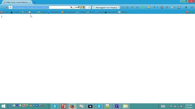
Task: Submit search with the arrow button
Action: click(x=118, y=7)
